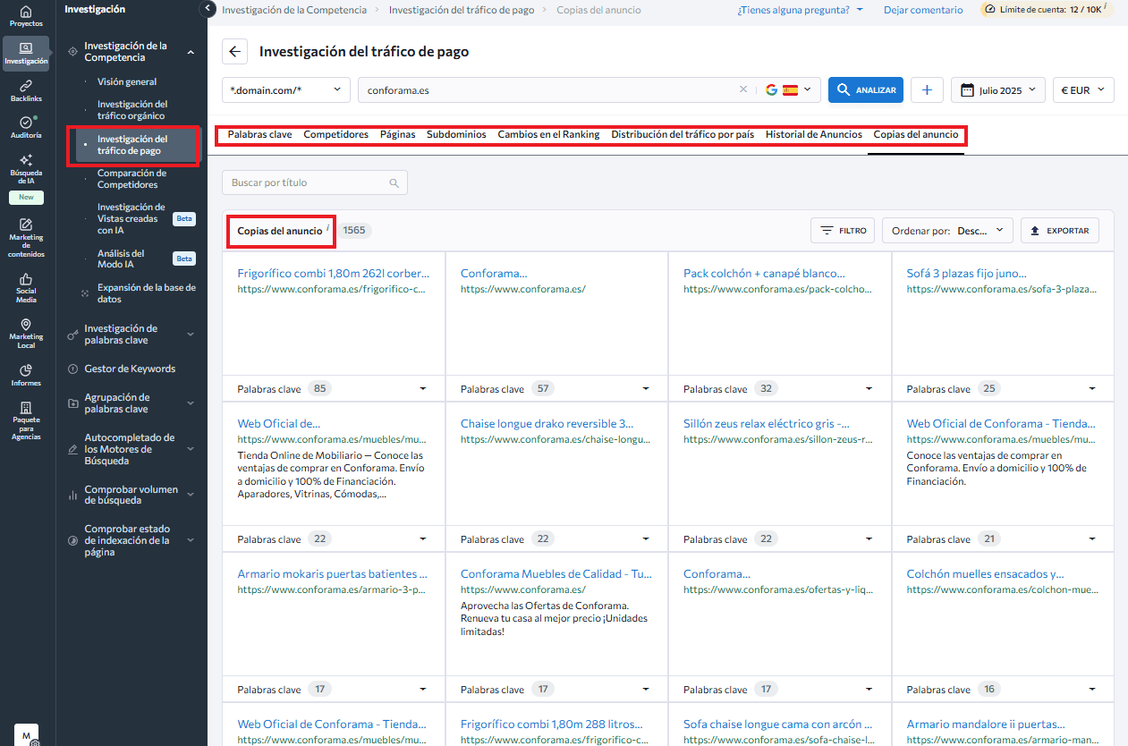This screenshot has height=746, width=1128.
Task: Open Chaise longue drako reversible ad title
Action: [547, 424]
